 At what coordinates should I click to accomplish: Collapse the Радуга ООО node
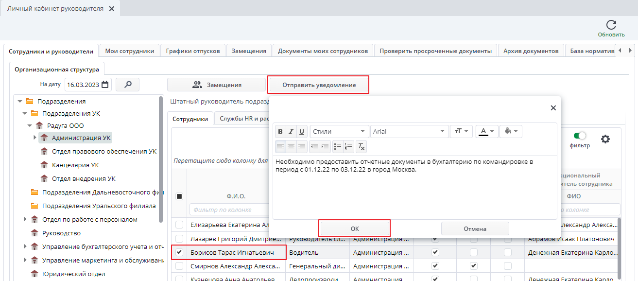(30, 125)
